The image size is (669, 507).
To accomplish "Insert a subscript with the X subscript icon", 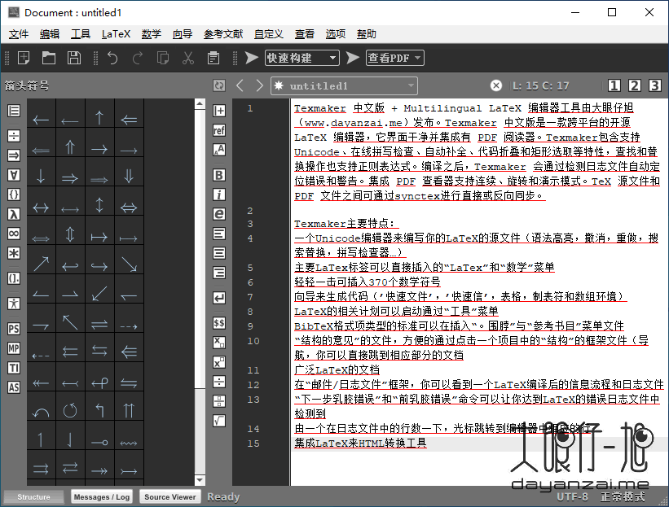I will coord(219,343).
